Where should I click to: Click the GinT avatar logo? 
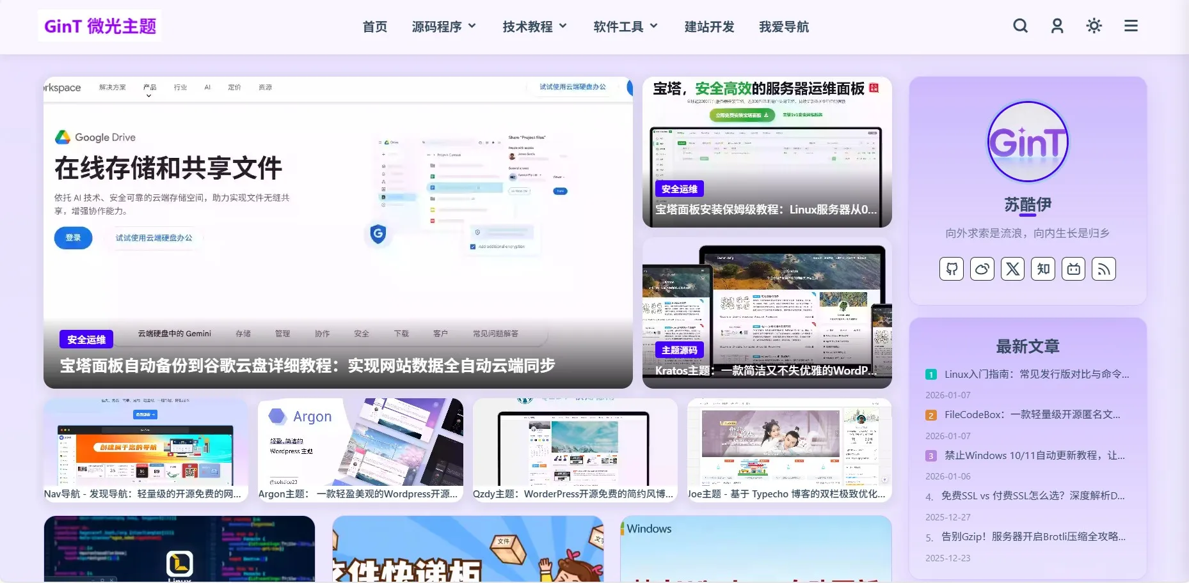(x=1028, y=142)
